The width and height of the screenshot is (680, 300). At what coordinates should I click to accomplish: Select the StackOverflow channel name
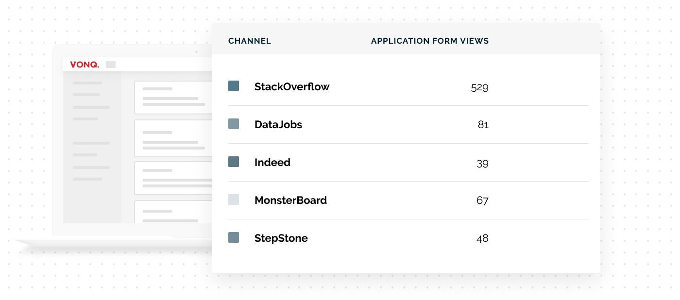pos(292,87)
